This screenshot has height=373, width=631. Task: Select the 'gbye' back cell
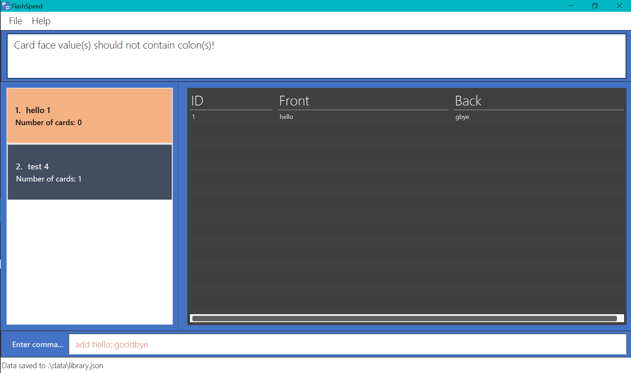pyautogui.click(x=462, y=117)
